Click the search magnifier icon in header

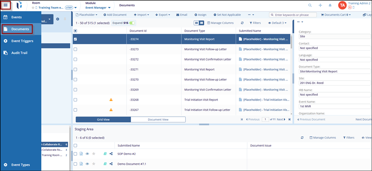coord(310,5)
